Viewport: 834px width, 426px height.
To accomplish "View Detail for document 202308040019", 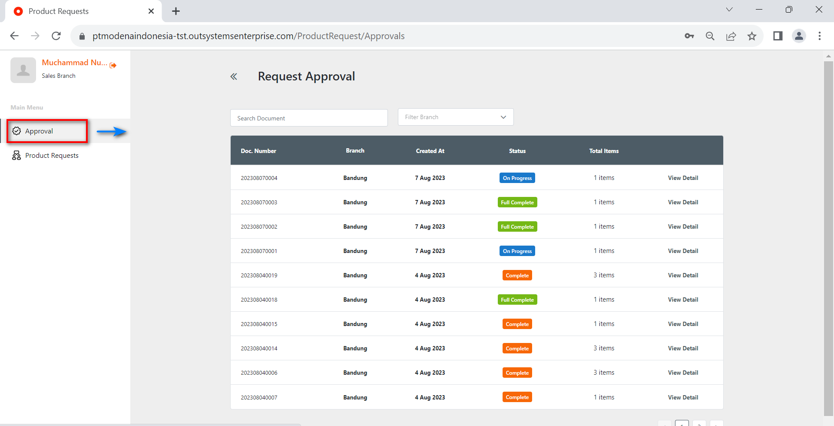I will [x=683, y=276].
